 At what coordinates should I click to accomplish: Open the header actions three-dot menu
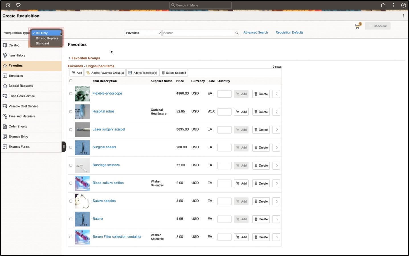(x=393, y=5)
